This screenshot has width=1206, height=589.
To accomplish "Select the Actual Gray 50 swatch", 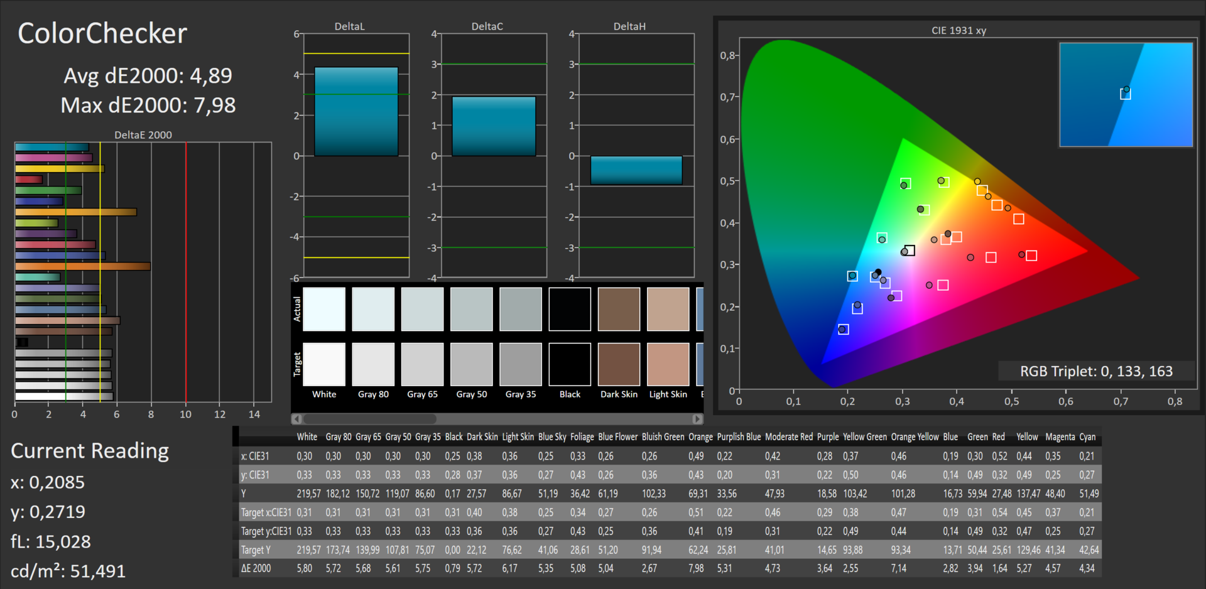I will [472, 309].
